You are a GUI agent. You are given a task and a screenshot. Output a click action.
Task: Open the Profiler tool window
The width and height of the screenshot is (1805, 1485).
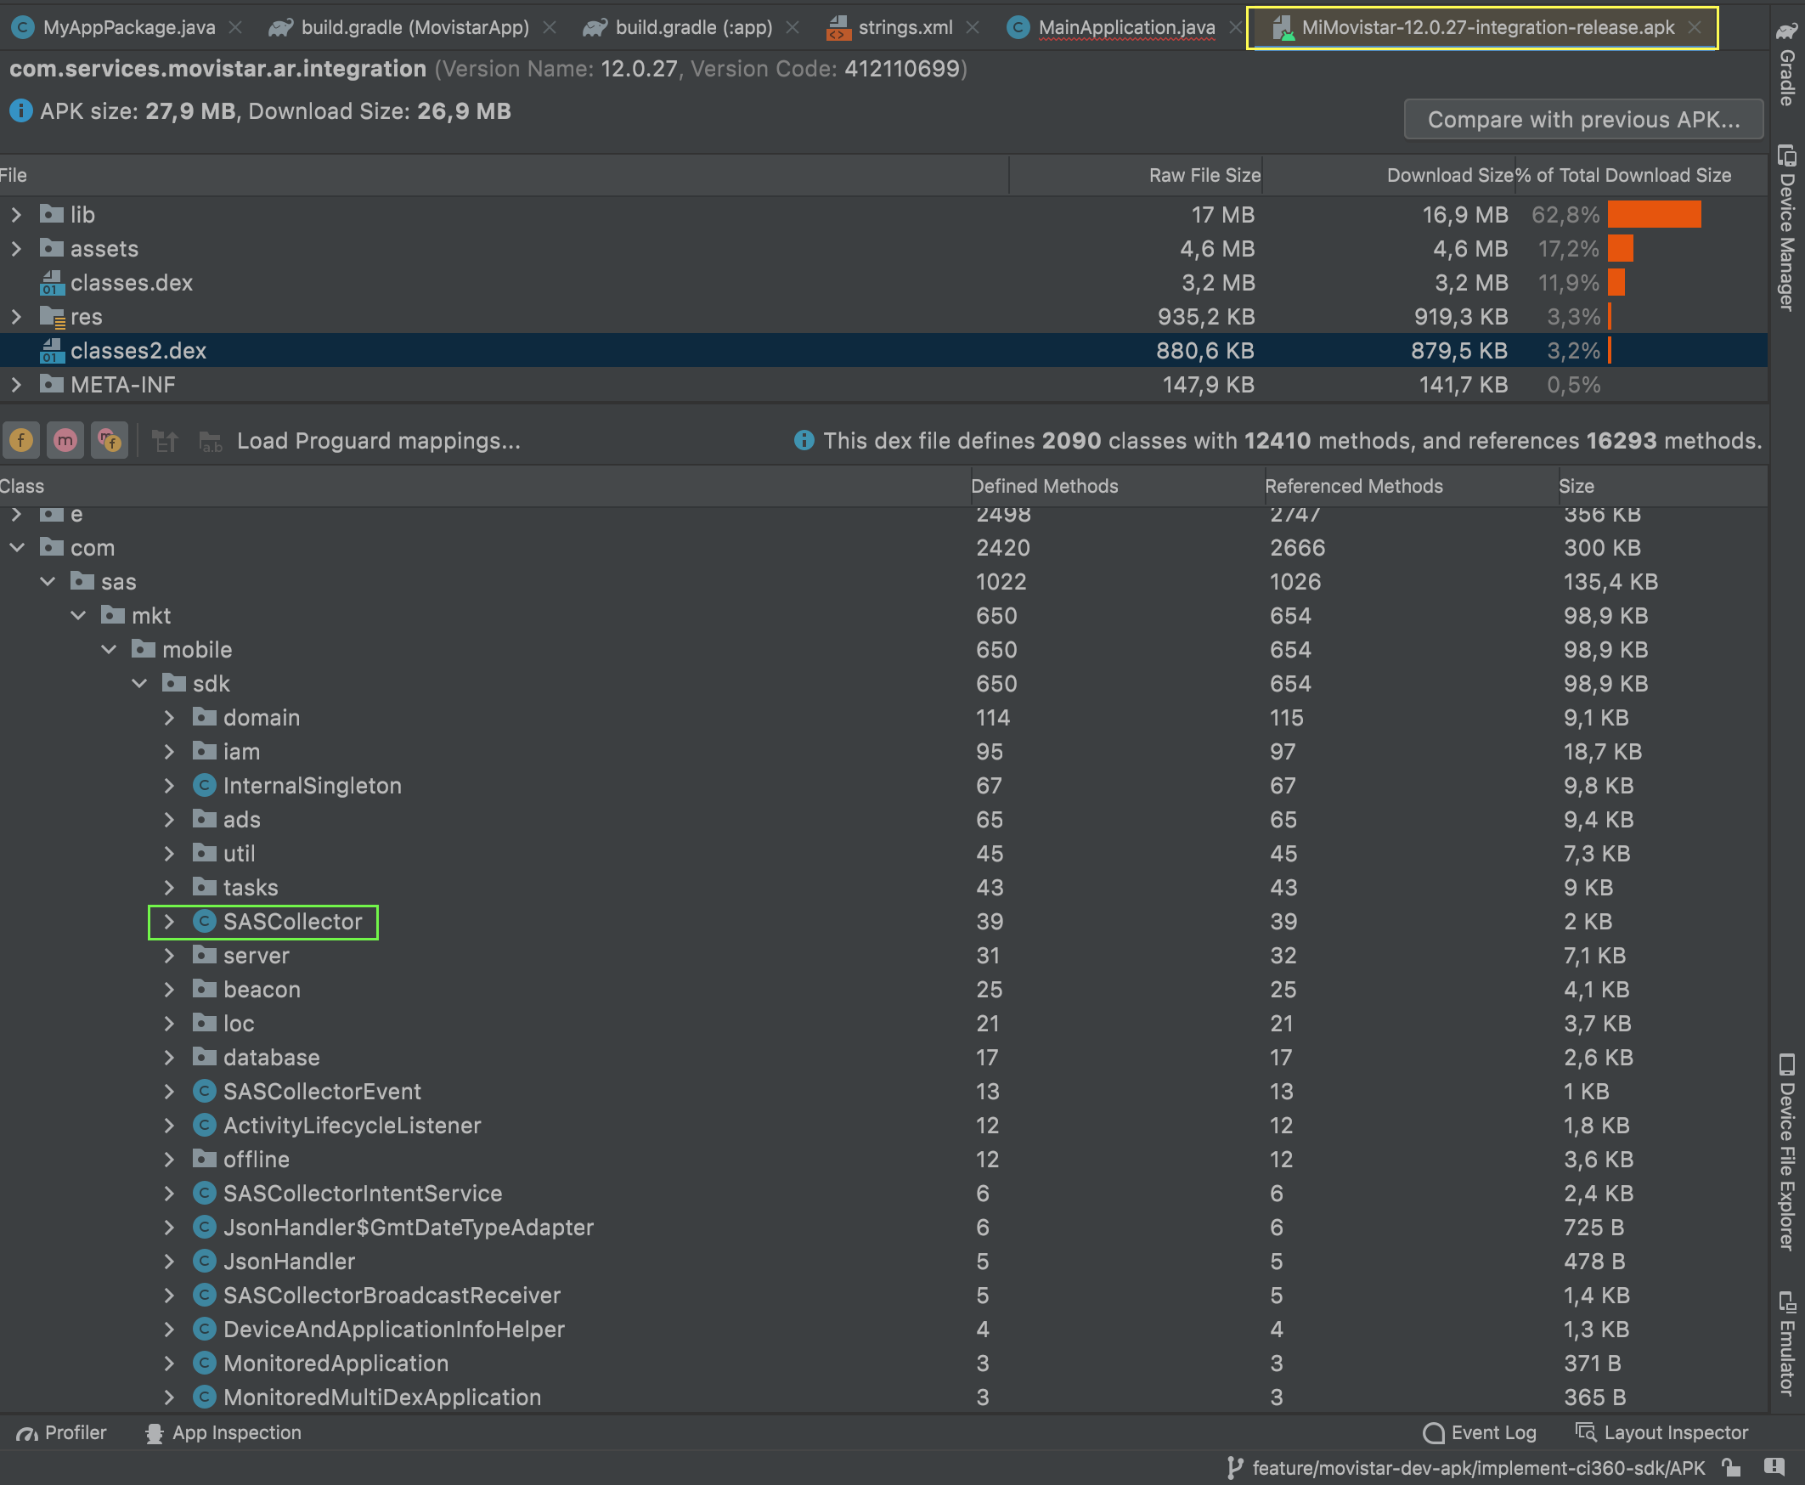click(59, 1432)
